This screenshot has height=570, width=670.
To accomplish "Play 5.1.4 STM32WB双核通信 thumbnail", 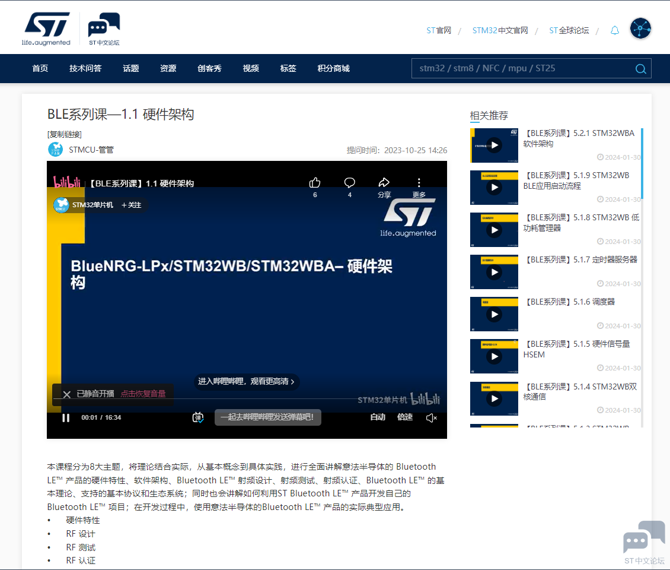I will coord(494,399).
